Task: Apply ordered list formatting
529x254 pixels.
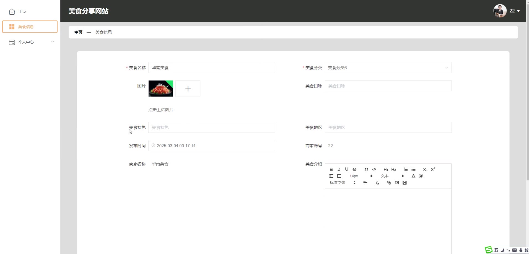Action: (x=406, y=169)
